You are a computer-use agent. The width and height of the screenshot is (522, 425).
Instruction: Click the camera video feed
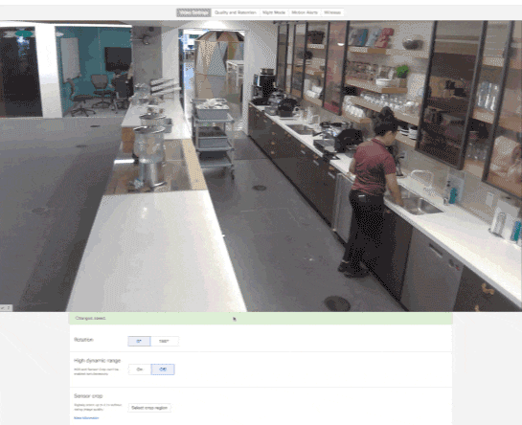(261, 166)
